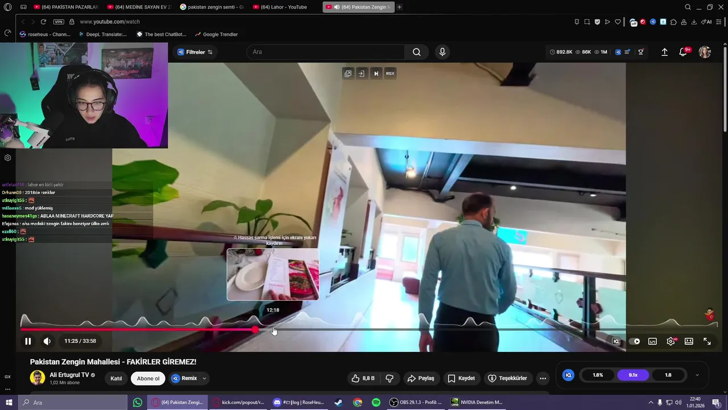This screenshot has height=410, width=728.
Task: Reload the page
Action: [x=43, y=22]
